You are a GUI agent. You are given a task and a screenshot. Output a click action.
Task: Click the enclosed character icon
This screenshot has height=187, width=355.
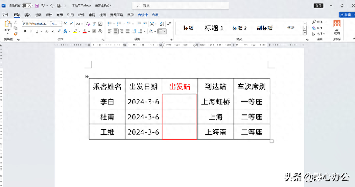[100, 31]
